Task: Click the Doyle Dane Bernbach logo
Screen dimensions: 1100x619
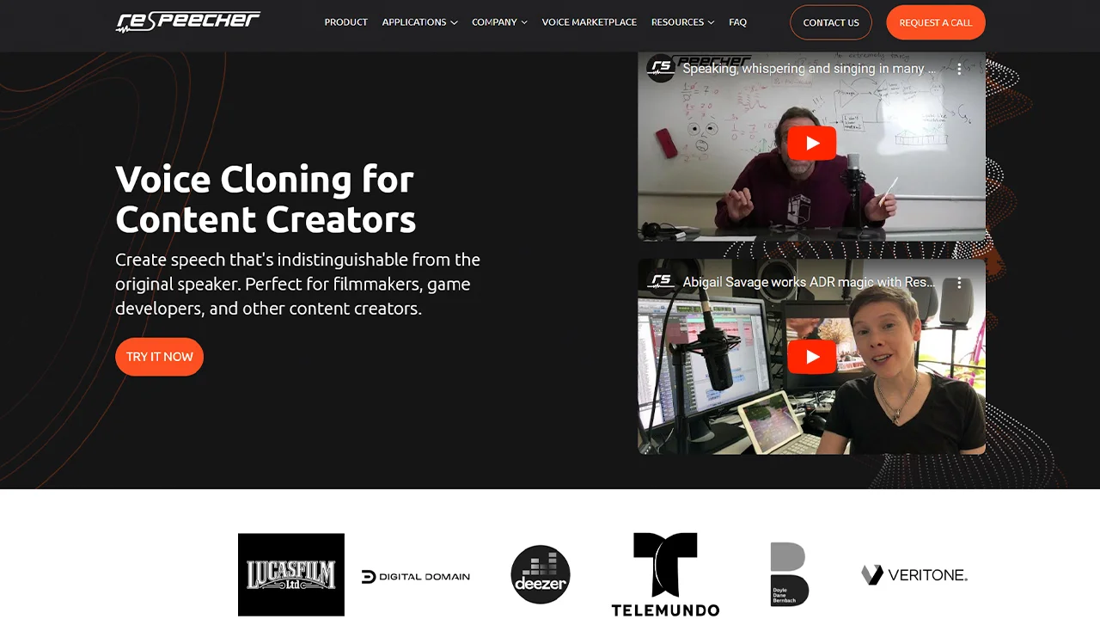Action: click(x=790, y=574)
